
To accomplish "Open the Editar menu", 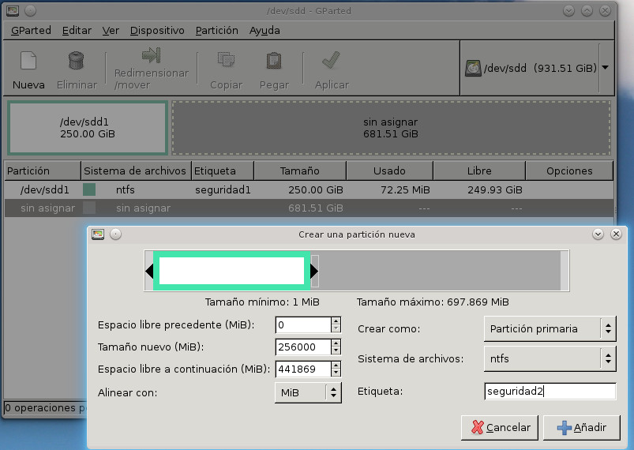I will [x=77, y=30].
